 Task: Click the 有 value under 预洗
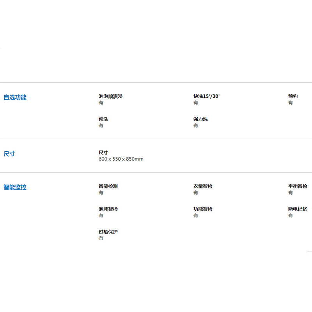pyautogui.click(x=101, y=126)
